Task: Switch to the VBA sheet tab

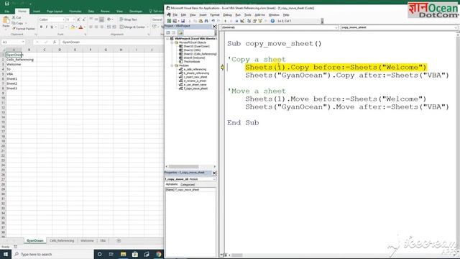Action: [x=103, y=240]
